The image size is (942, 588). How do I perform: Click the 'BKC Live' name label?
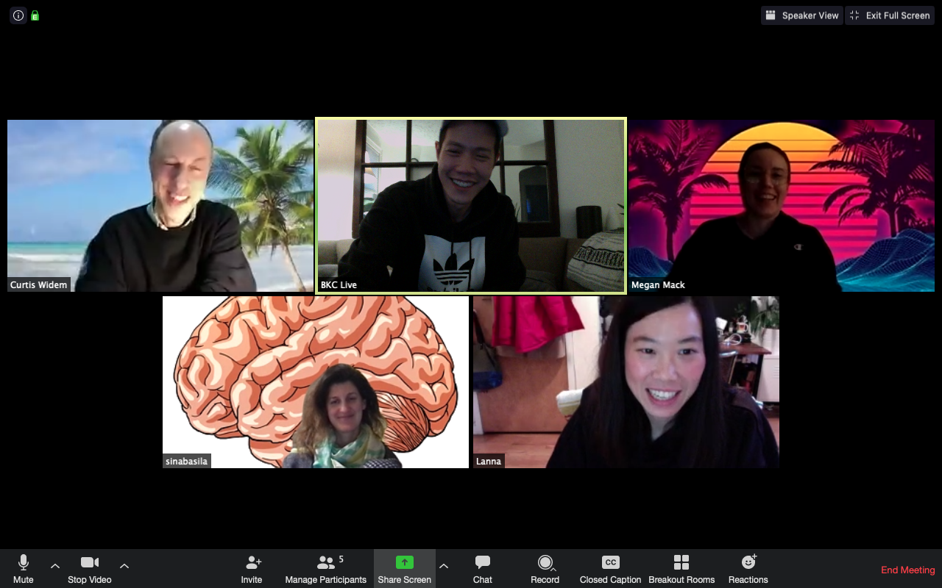click(x=339, y=284)
